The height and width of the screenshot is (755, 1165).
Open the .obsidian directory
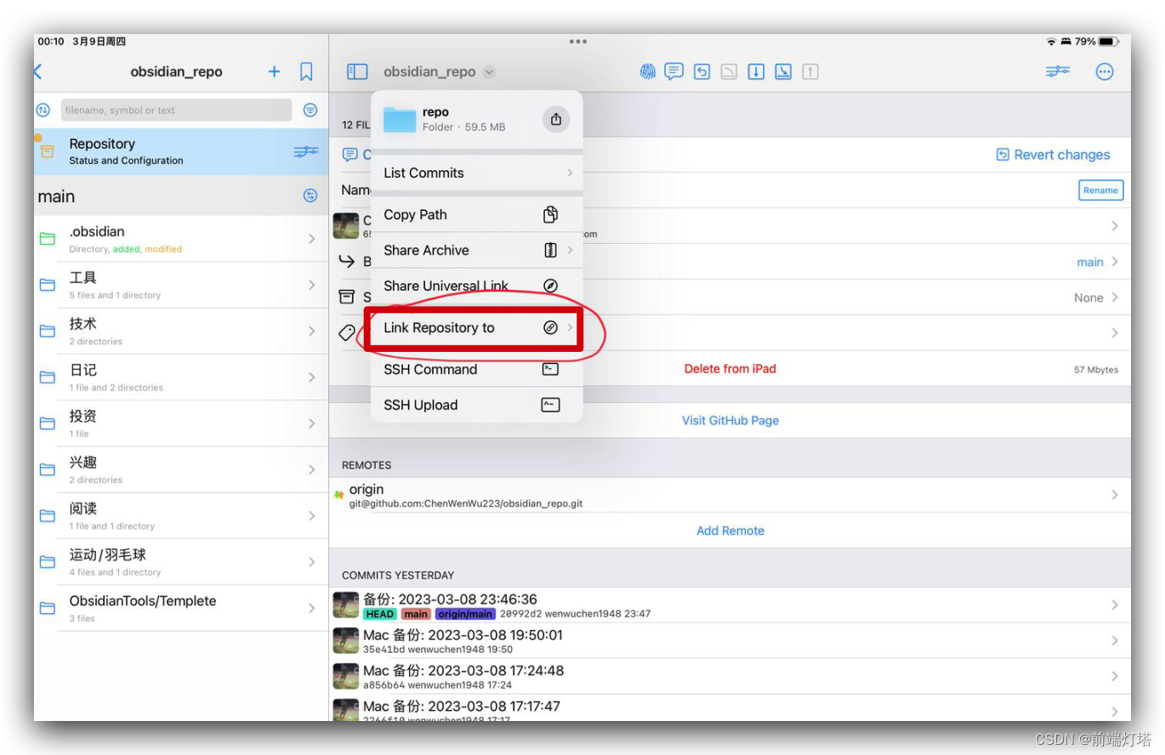click(181, 239)
